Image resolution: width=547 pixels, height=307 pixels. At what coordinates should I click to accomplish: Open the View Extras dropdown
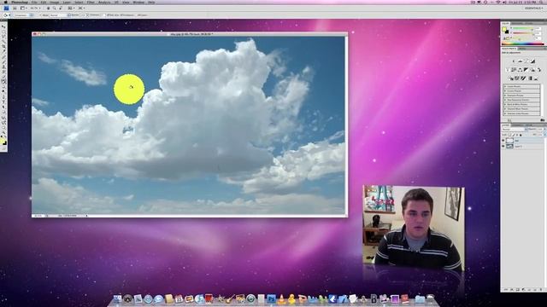(23, 8)
